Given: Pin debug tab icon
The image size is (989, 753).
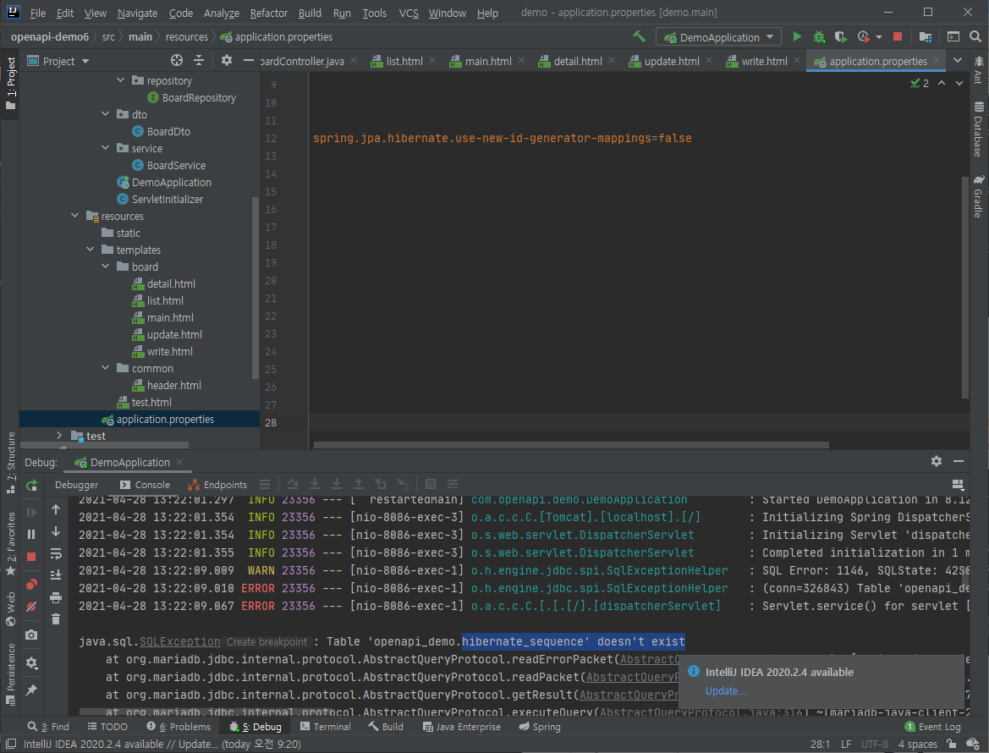Looking at the screenshot, I should [31, 690].
